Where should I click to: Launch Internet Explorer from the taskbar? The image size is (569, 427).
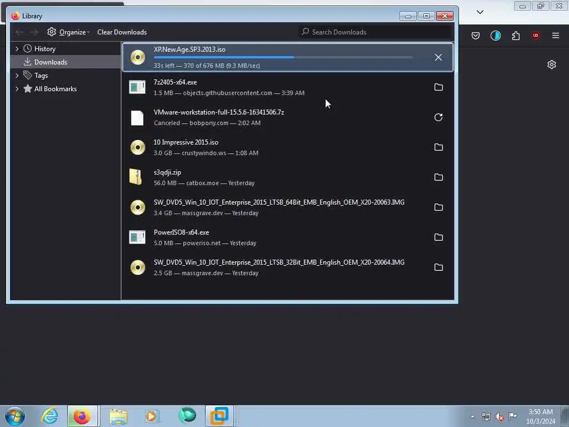[x=49, y=416]
